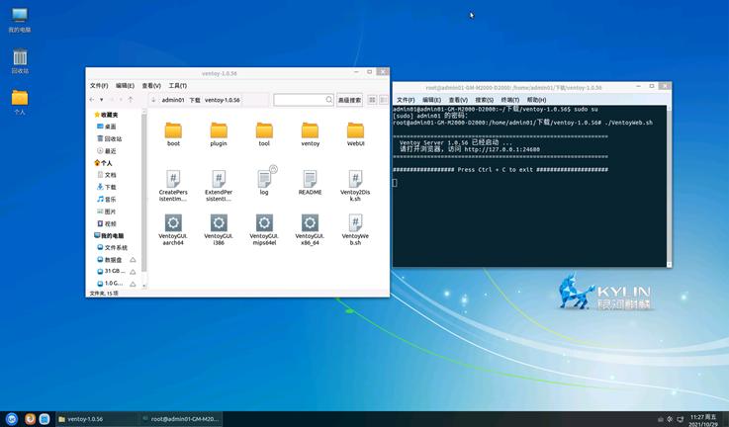Switch to icon view mode in file manager

pyautogui.click(x=372, y=100)
